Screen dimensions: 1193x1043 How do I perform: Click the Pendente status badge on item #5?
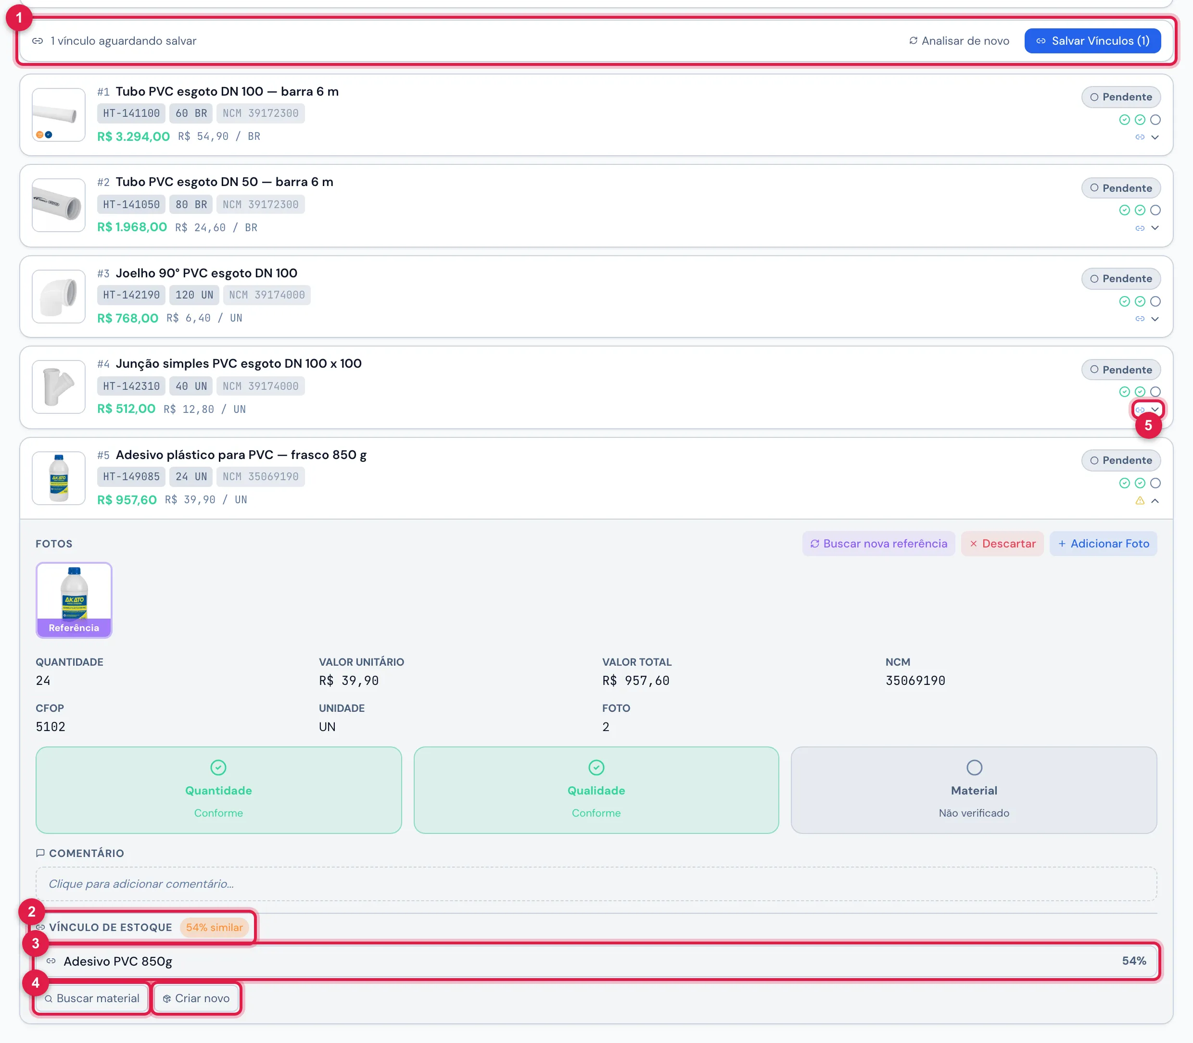point(1121,460)
